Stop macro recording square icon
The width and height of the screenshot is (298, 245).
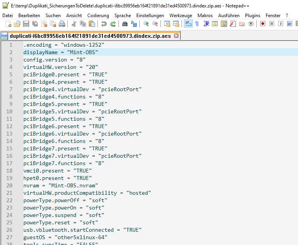(x=272, y=24)
